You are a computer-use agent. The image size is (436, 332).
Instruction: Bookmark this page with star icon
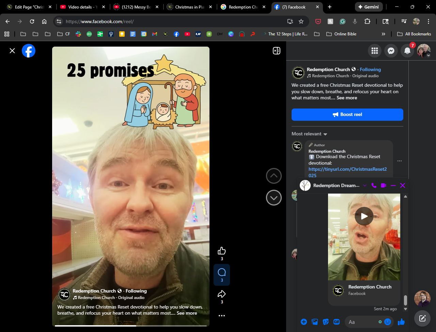(301, 21)
